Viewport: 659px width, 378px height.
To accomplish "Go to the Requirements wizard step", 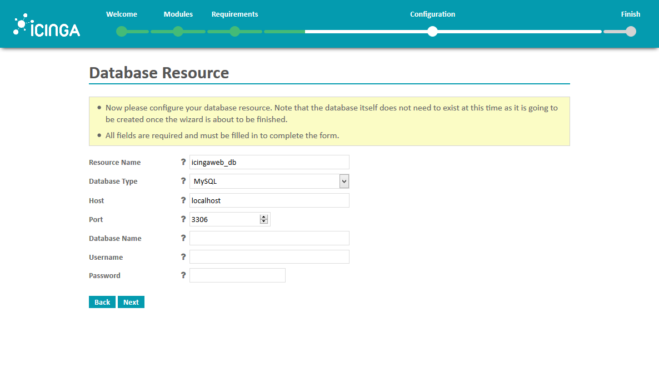I will pyautogui.click(x=234, y=14).
